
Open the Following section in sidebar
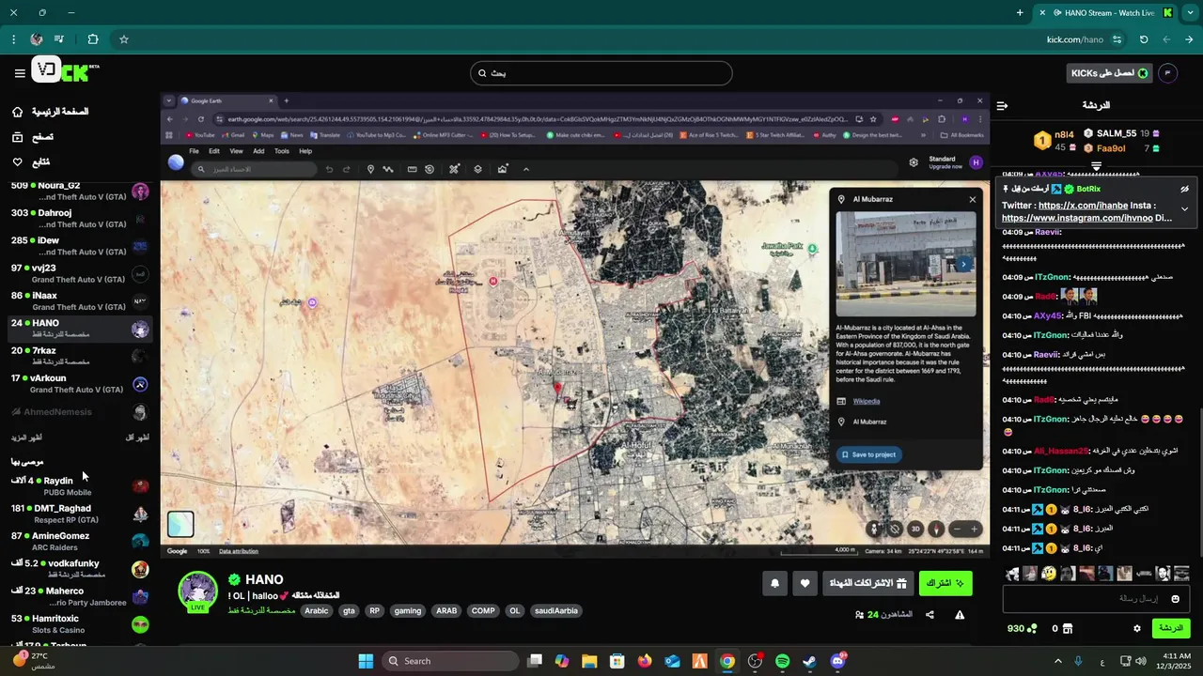(x=31, y=162)
